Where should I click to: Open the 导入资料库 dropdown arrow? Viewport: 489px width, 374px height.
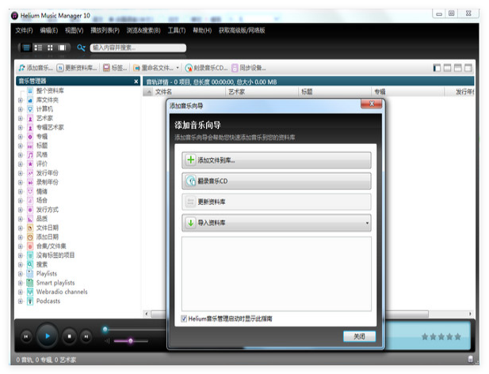point(367,224)
